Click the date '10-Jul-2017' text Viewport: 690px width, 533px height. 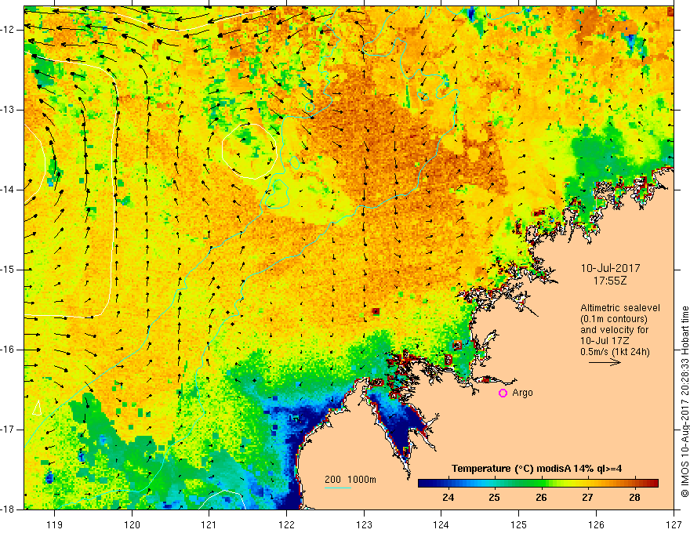coord(610,268)
